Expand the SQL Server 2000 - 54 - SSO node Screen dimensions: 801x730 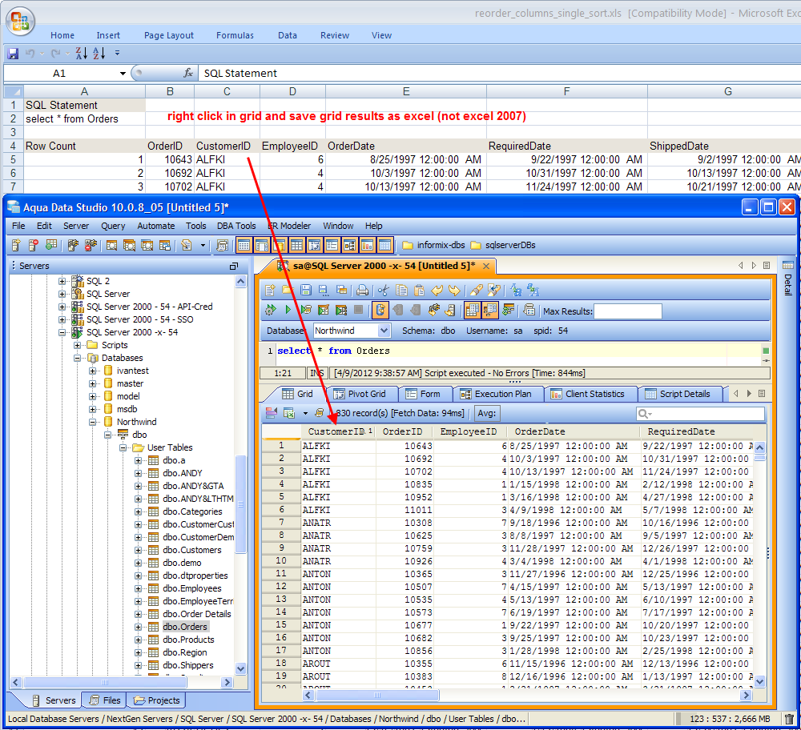tap(62, 319)
